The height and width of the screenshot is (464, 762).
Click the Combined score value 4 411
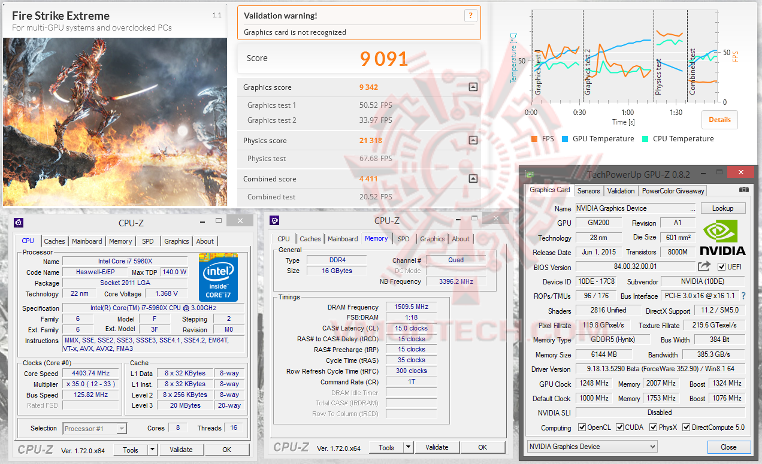point(368,179)
